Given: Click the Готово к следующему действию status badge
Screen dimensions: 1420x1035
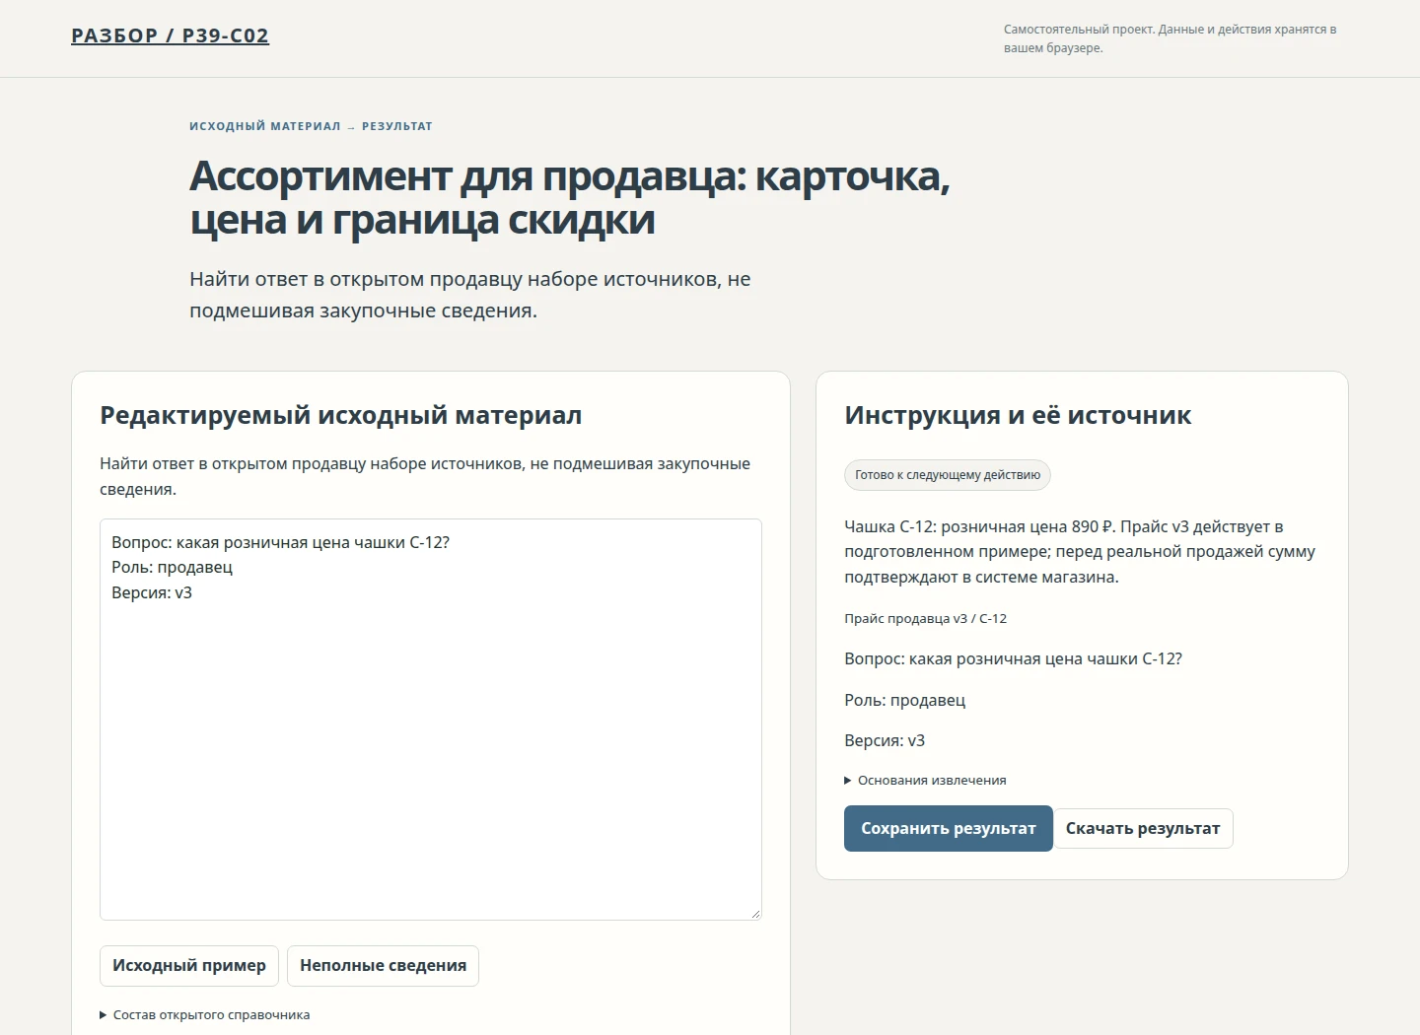Looking at the screenshot, I should (x=948, y=475).
